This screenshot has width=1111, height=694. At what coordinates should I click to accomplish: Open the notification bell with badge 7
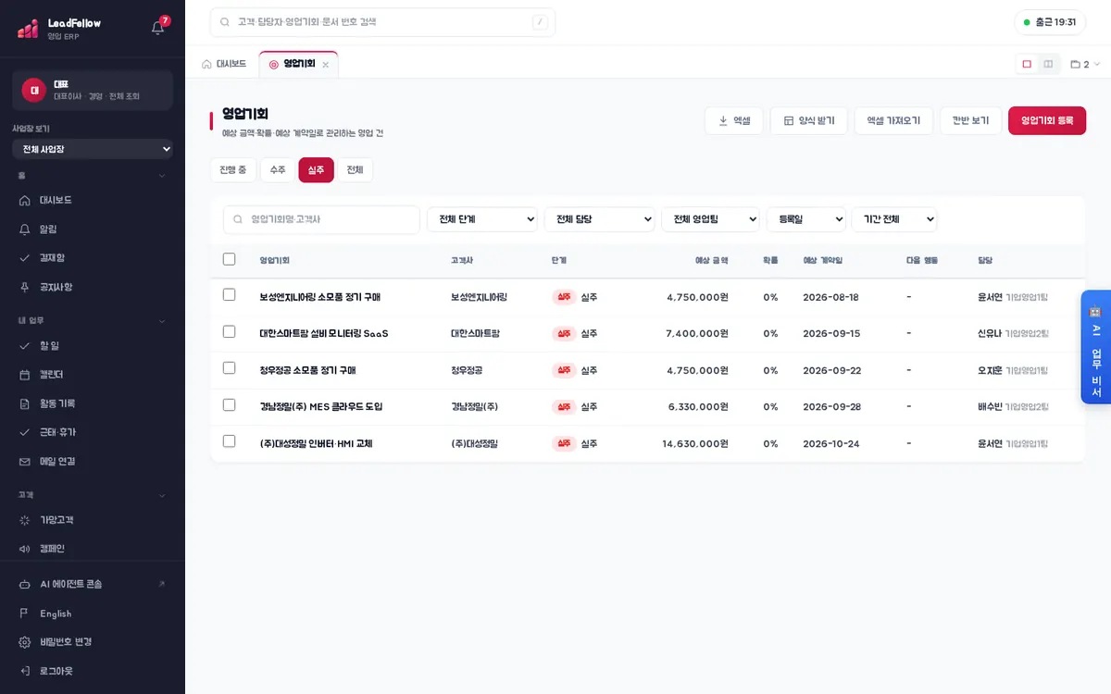[157, 28]
